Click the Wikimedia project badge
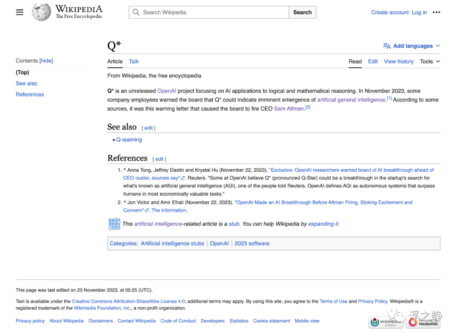The width and height of the screenshot is (457, 336). point(386,322)
